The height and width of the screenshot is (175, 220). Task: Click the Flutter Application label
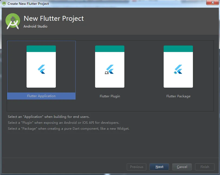[x=41, y=96]
